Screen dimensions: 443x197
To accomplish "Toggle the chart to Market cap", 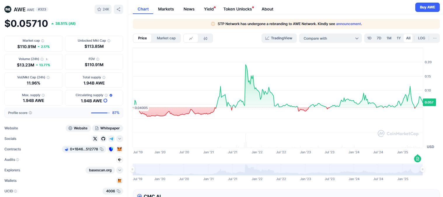I will (x=166, y=38).
